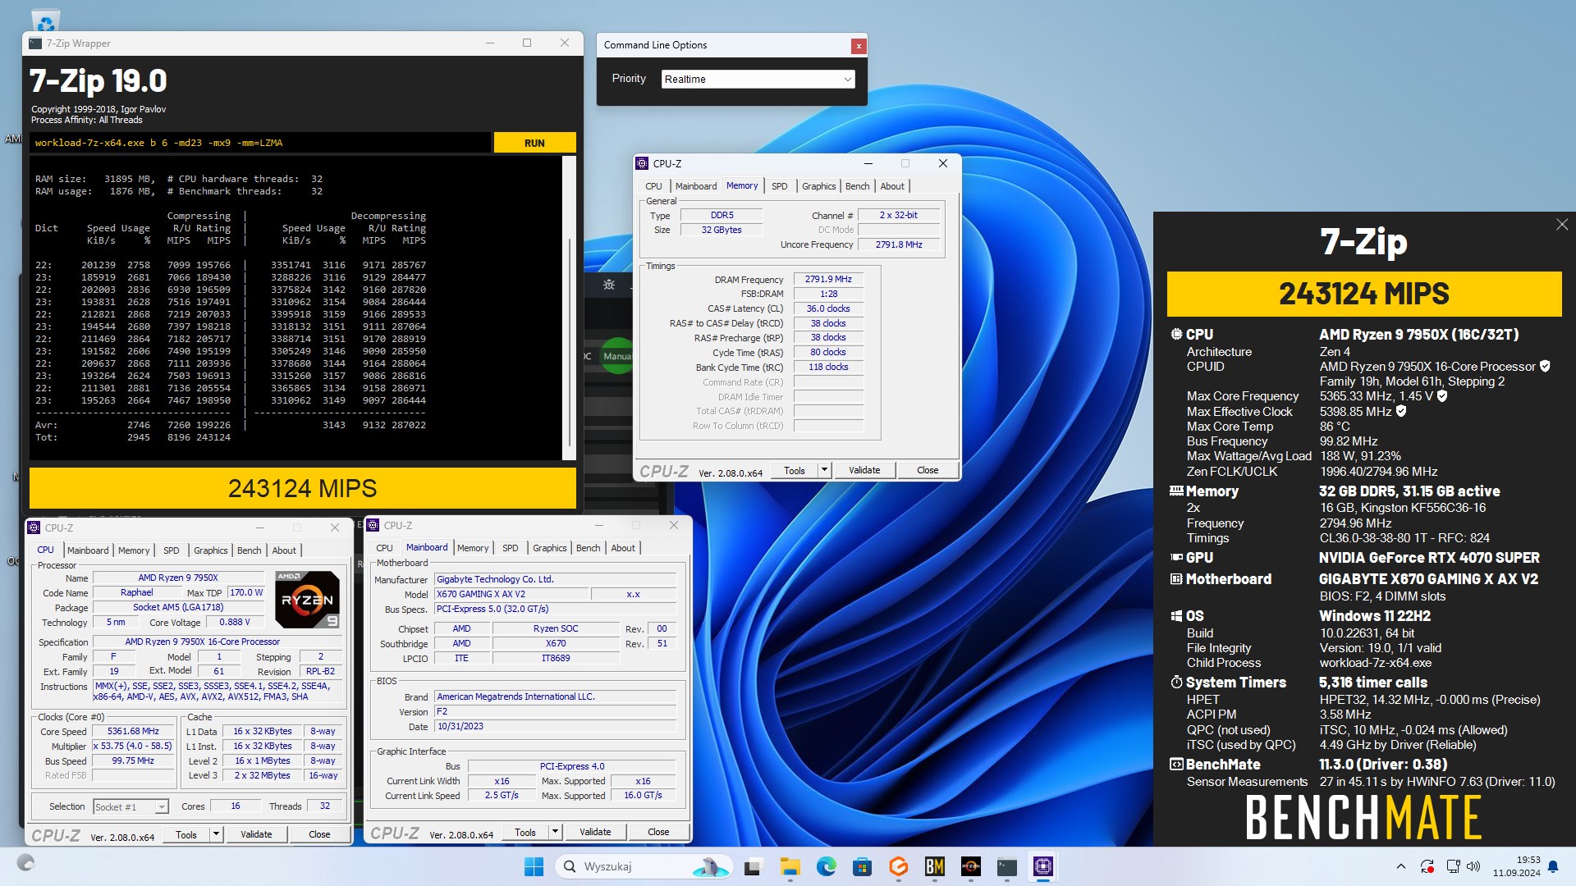Click the gear icon in the background window
This screenshot has height=886, width=1576.
609,285
